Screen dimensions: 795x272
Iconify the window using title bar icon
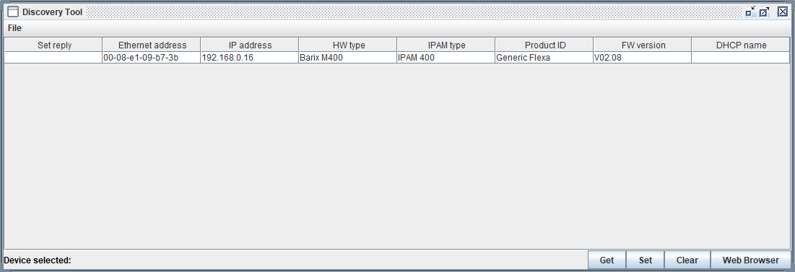[750, 12]
